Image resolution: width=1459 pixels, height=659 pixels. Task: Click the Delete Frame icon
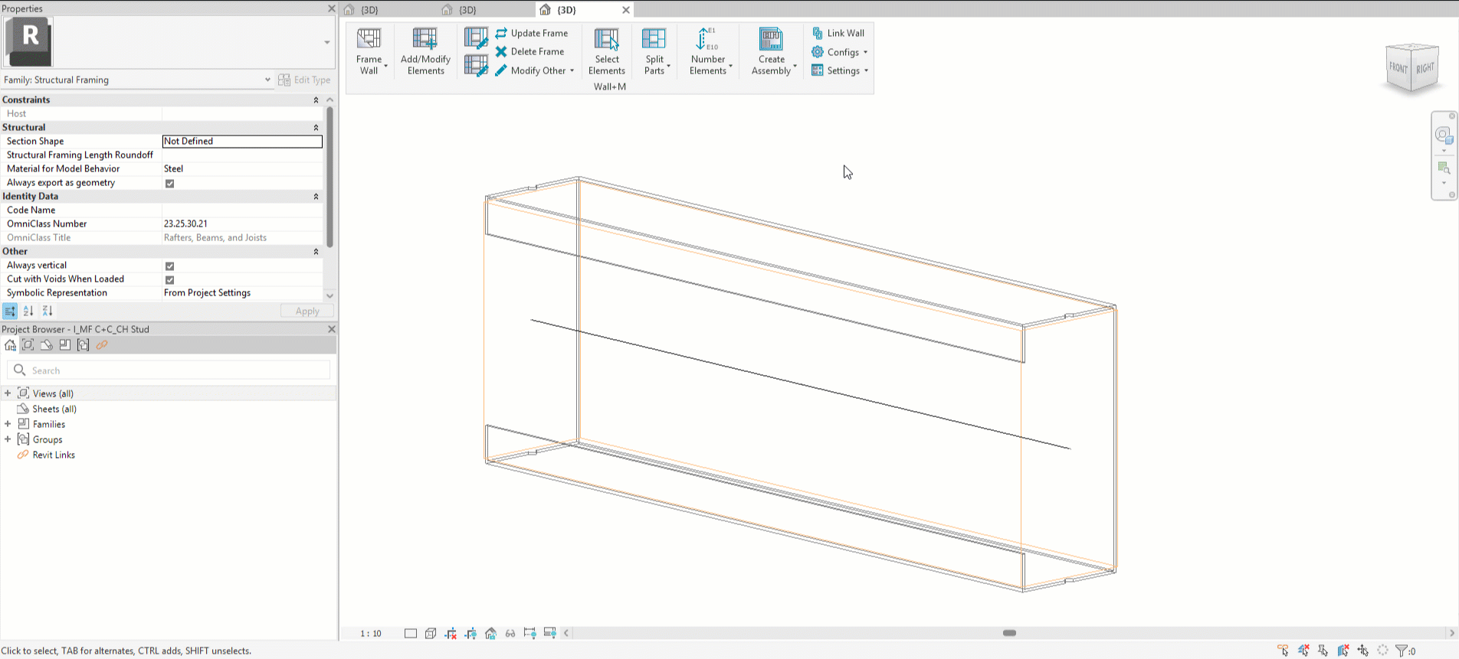coord(501,51)
